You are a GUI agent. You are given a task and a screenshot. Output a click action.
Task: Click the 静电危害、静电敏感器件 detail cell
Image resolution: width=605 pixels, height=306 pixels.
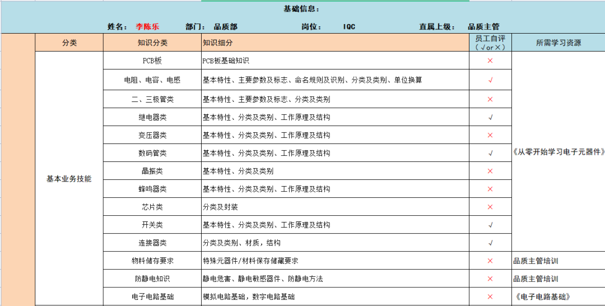tap(336, 279)
